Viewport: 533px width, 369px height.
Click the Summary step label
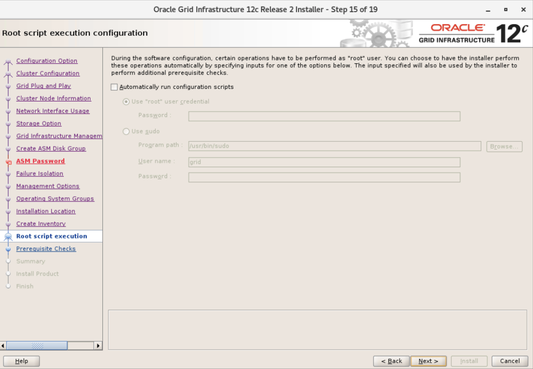pos(31,261)
